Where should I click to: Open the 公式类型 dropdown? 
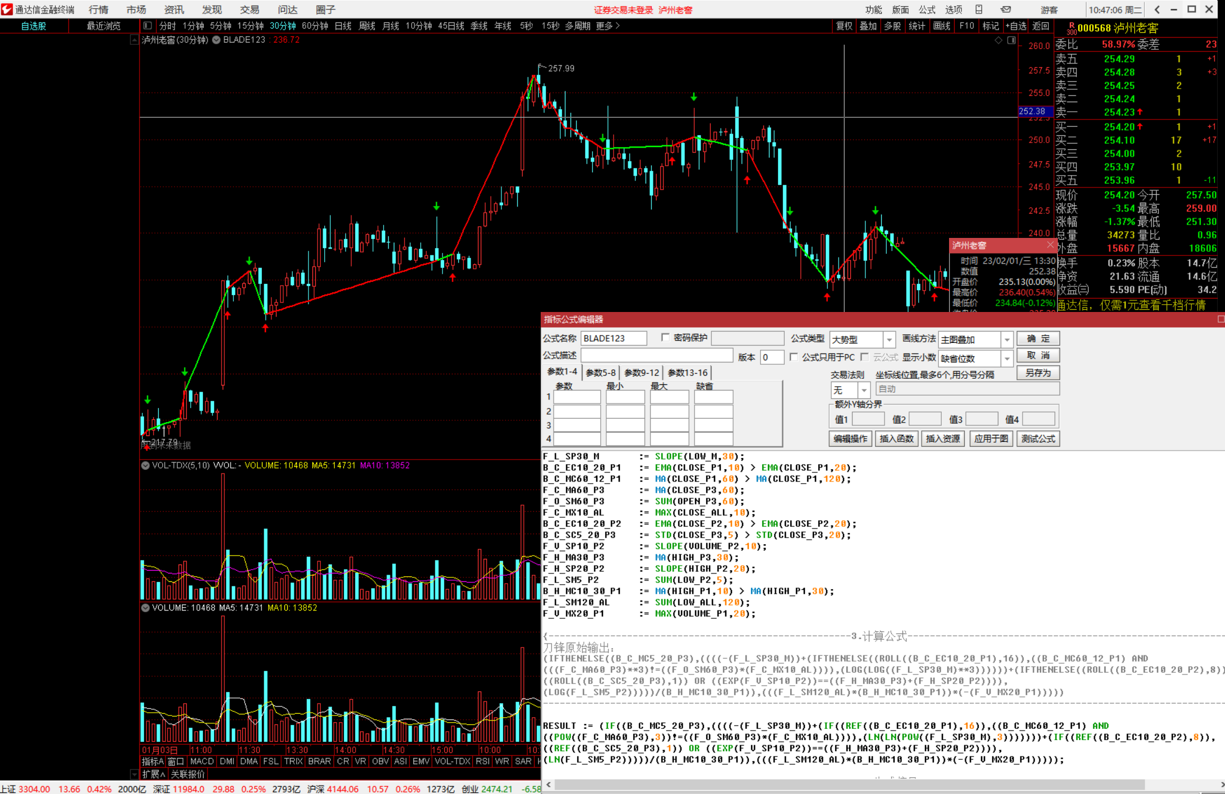point(889,339)
